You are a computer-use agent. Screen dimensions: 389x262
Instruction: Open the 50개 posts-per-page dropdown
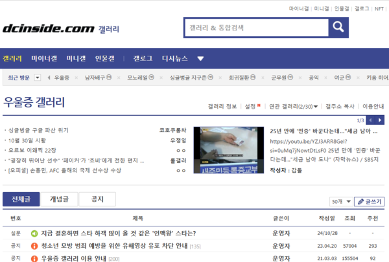341,201
